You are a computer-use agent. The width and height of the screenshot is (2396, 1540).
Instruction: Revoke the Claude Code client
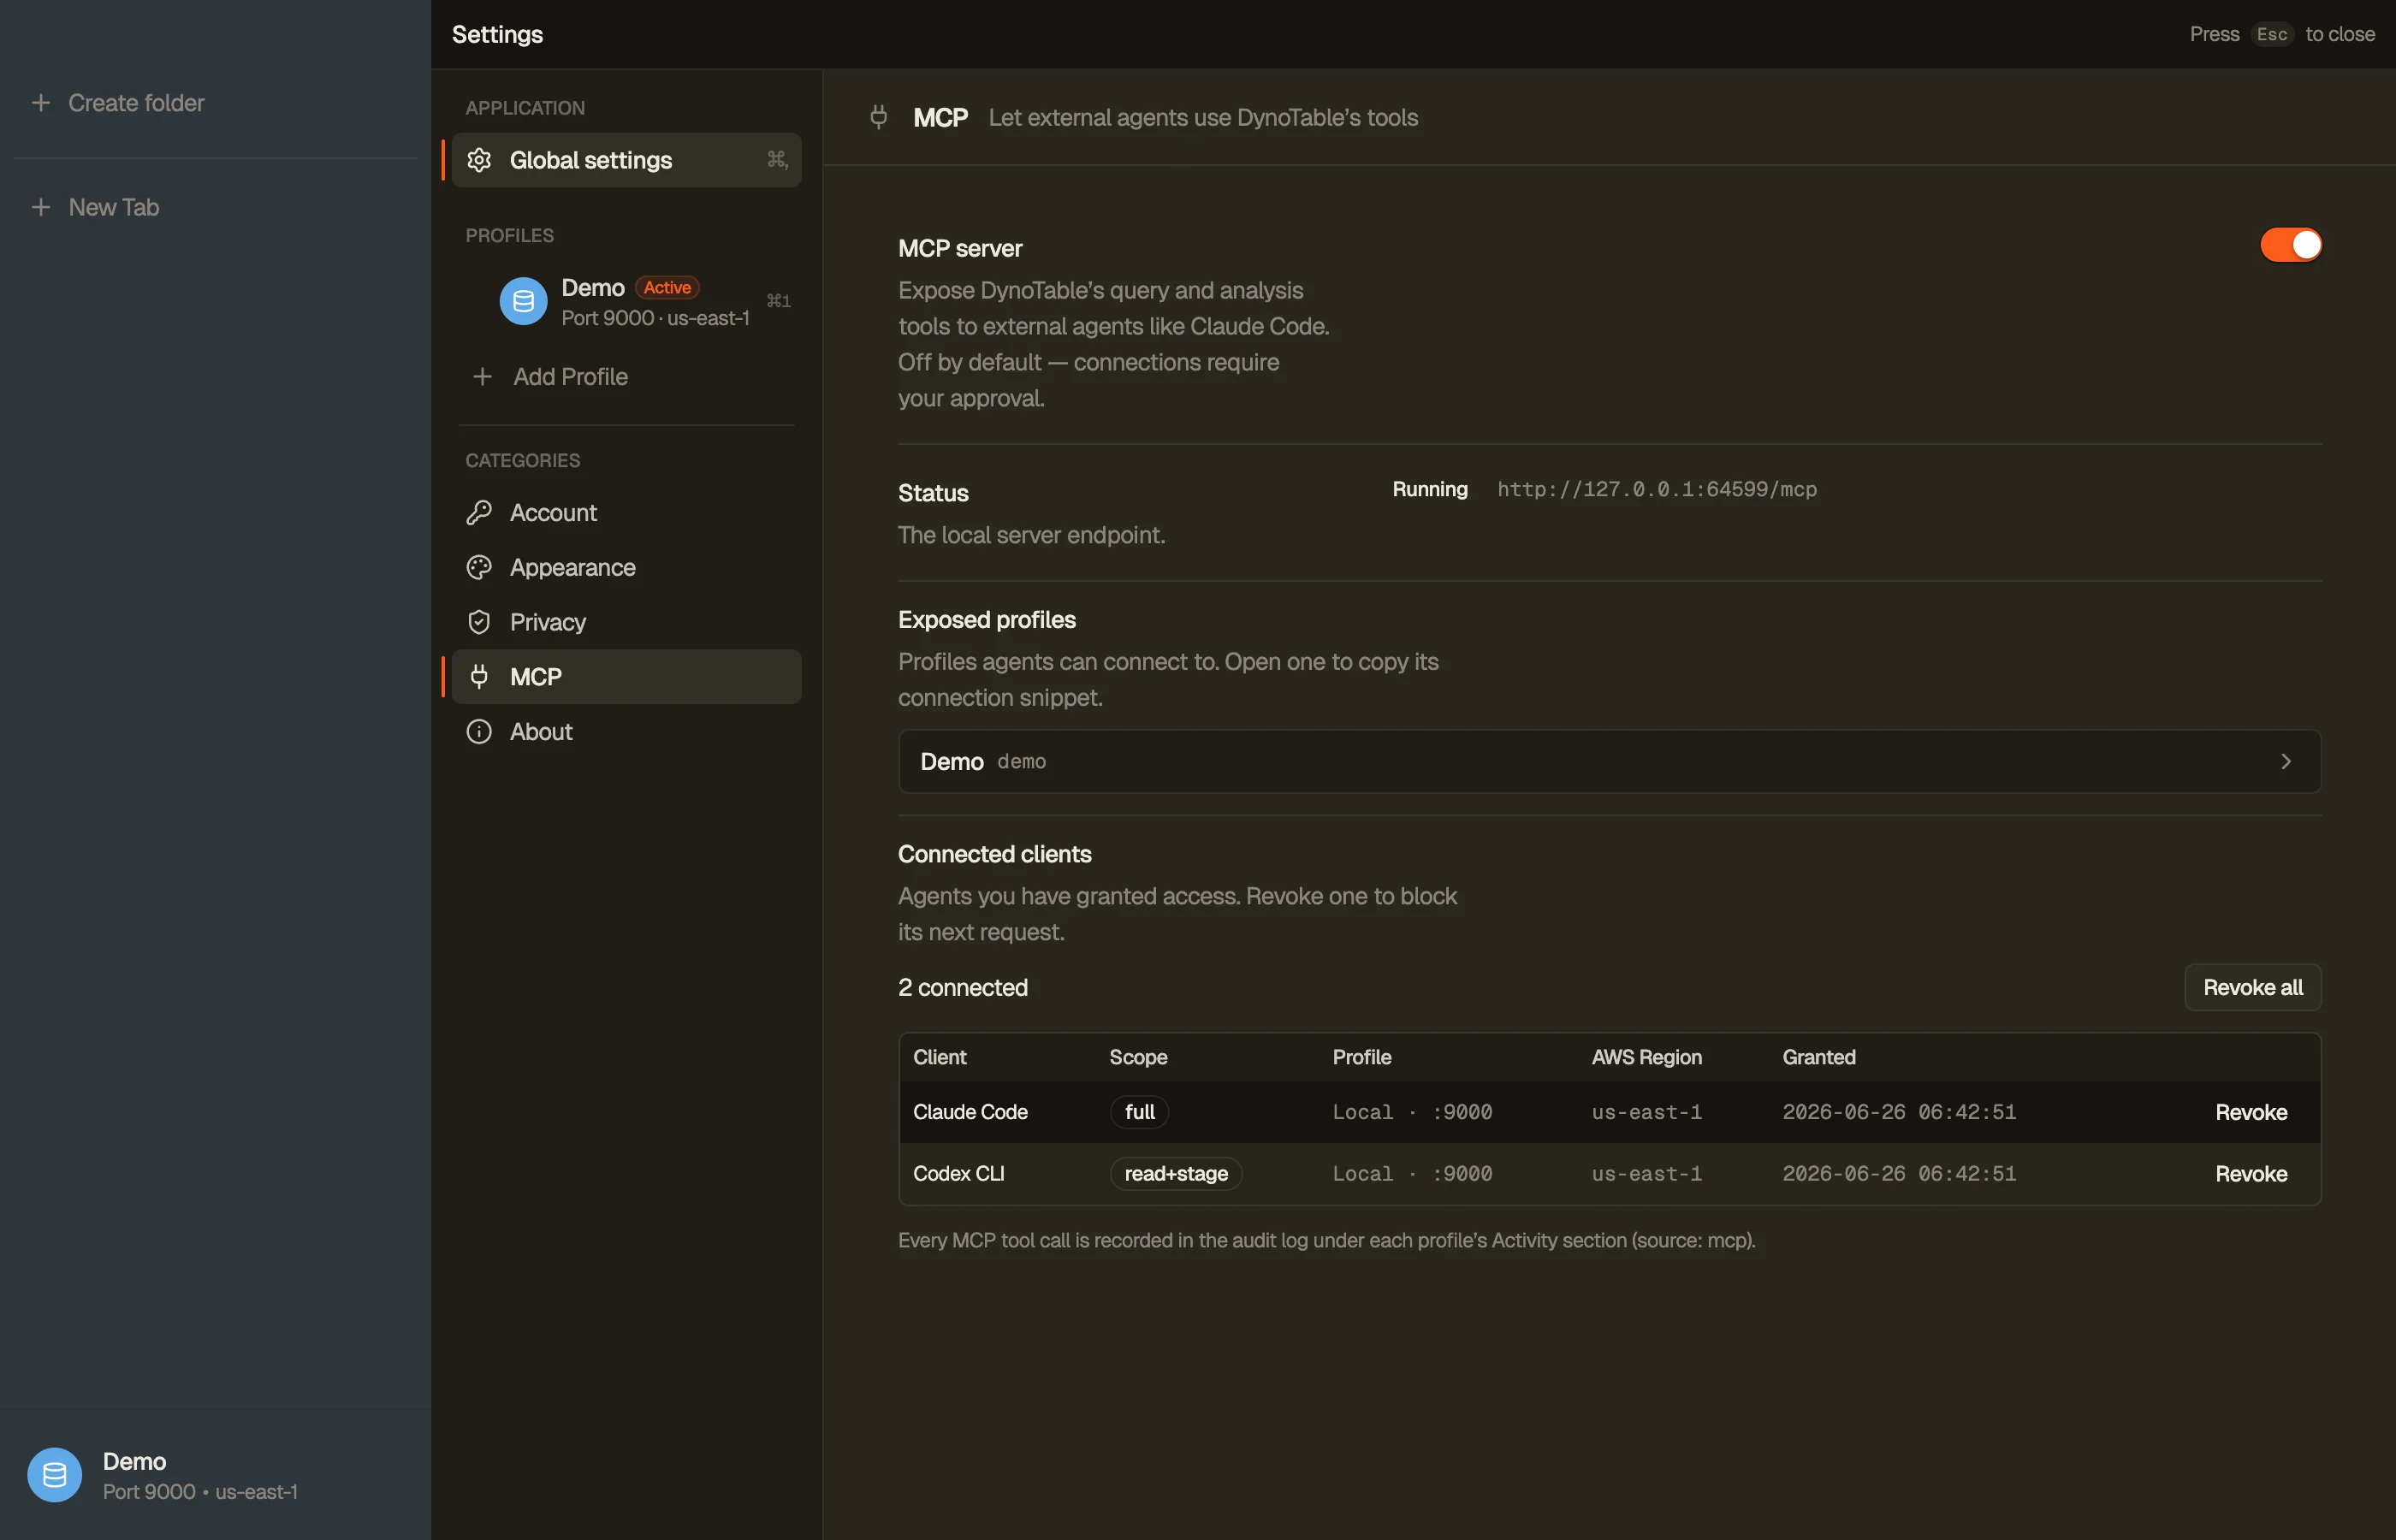(x=2251, y=1113)
